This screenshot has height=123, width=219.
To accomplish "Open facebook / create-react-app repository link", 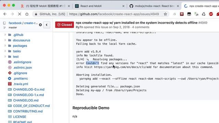I will (23, 23).
